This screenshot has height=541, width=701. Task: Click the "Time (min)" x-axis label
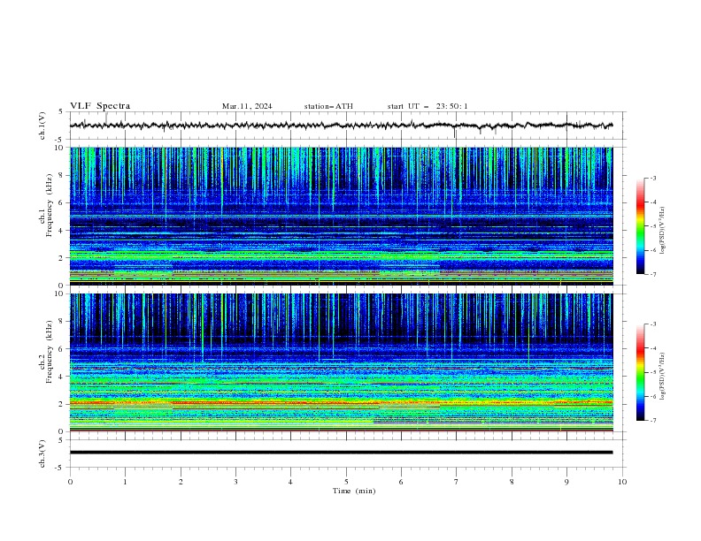[x=354, y=491]
